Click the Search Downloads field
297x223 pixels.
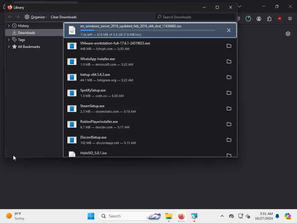(x=195, y=17)
